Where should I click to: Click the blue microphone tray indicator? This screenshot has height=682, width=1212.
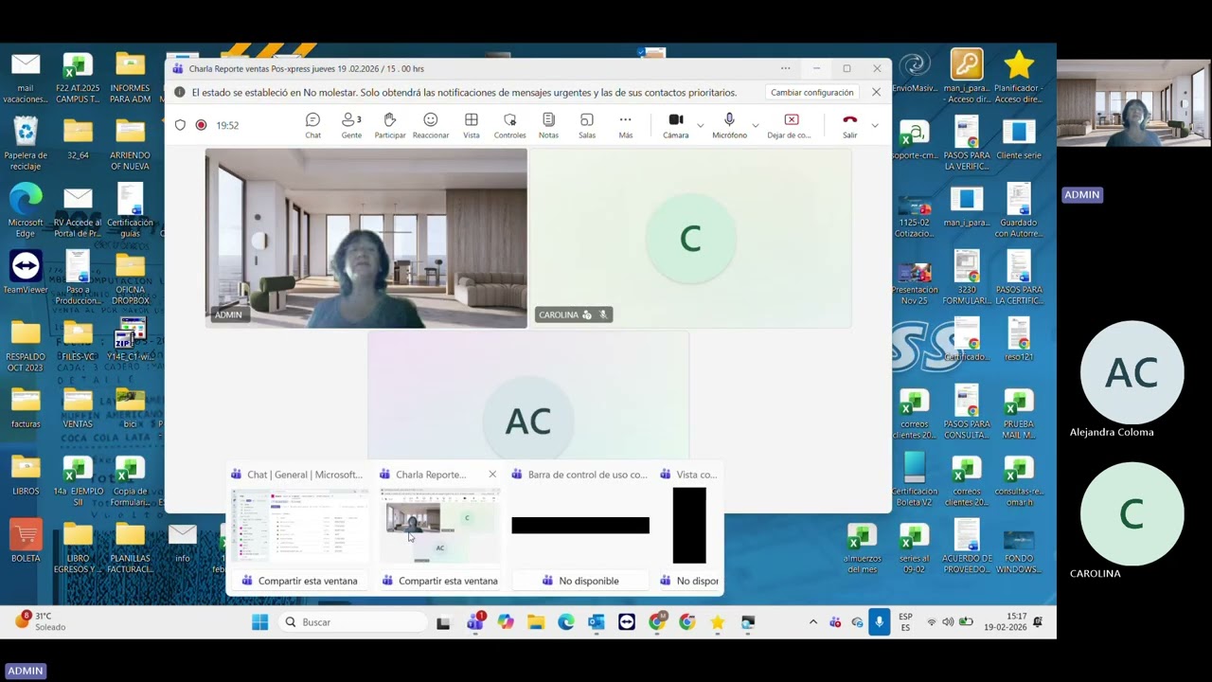[x=880, y=622]
